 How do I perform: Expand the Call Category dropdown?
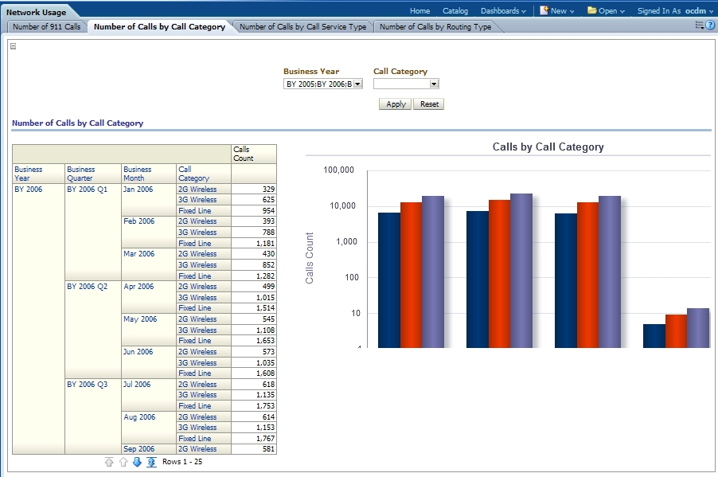(434, 84)
